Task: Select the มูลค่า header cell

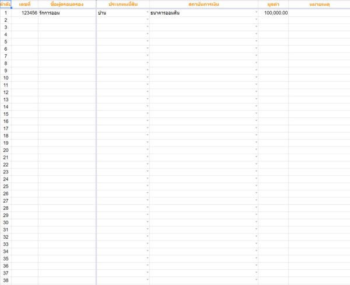Action: (274, 4)
